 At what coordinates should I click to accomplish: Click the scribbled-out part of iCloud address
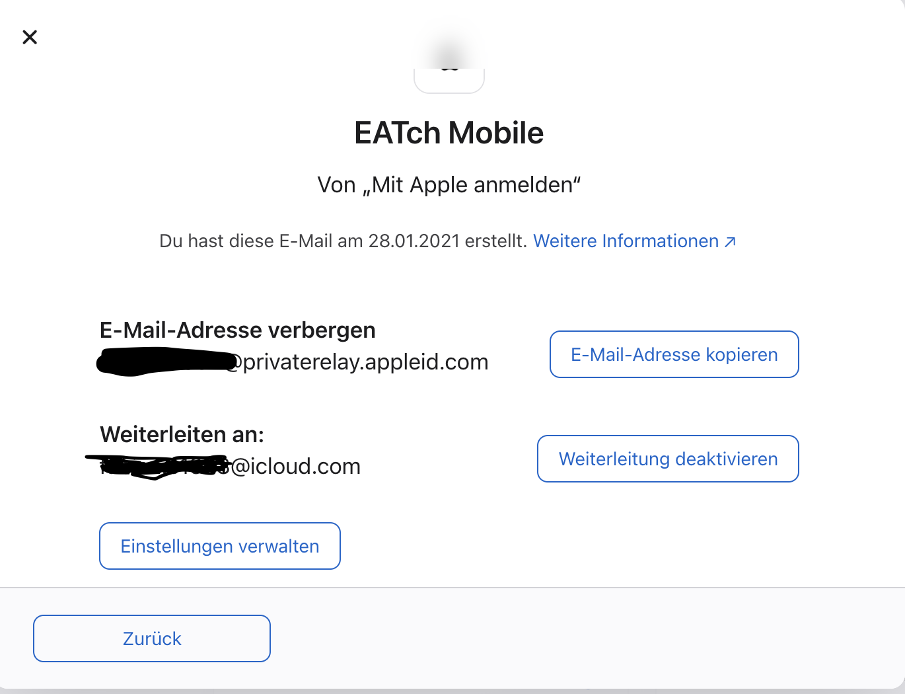(157, 466)
